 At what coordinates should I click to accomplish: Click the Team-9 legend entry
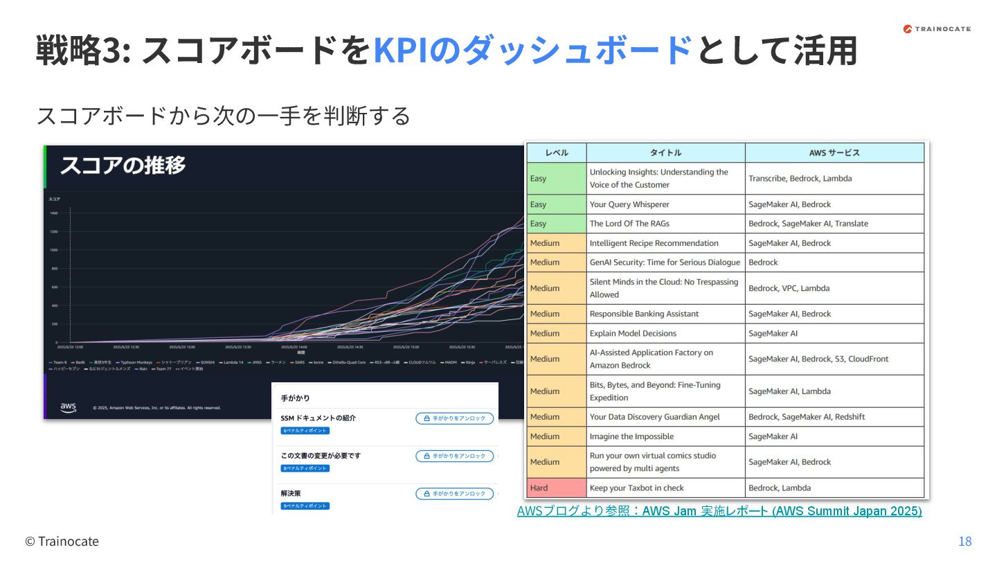[x=58, y=362]
